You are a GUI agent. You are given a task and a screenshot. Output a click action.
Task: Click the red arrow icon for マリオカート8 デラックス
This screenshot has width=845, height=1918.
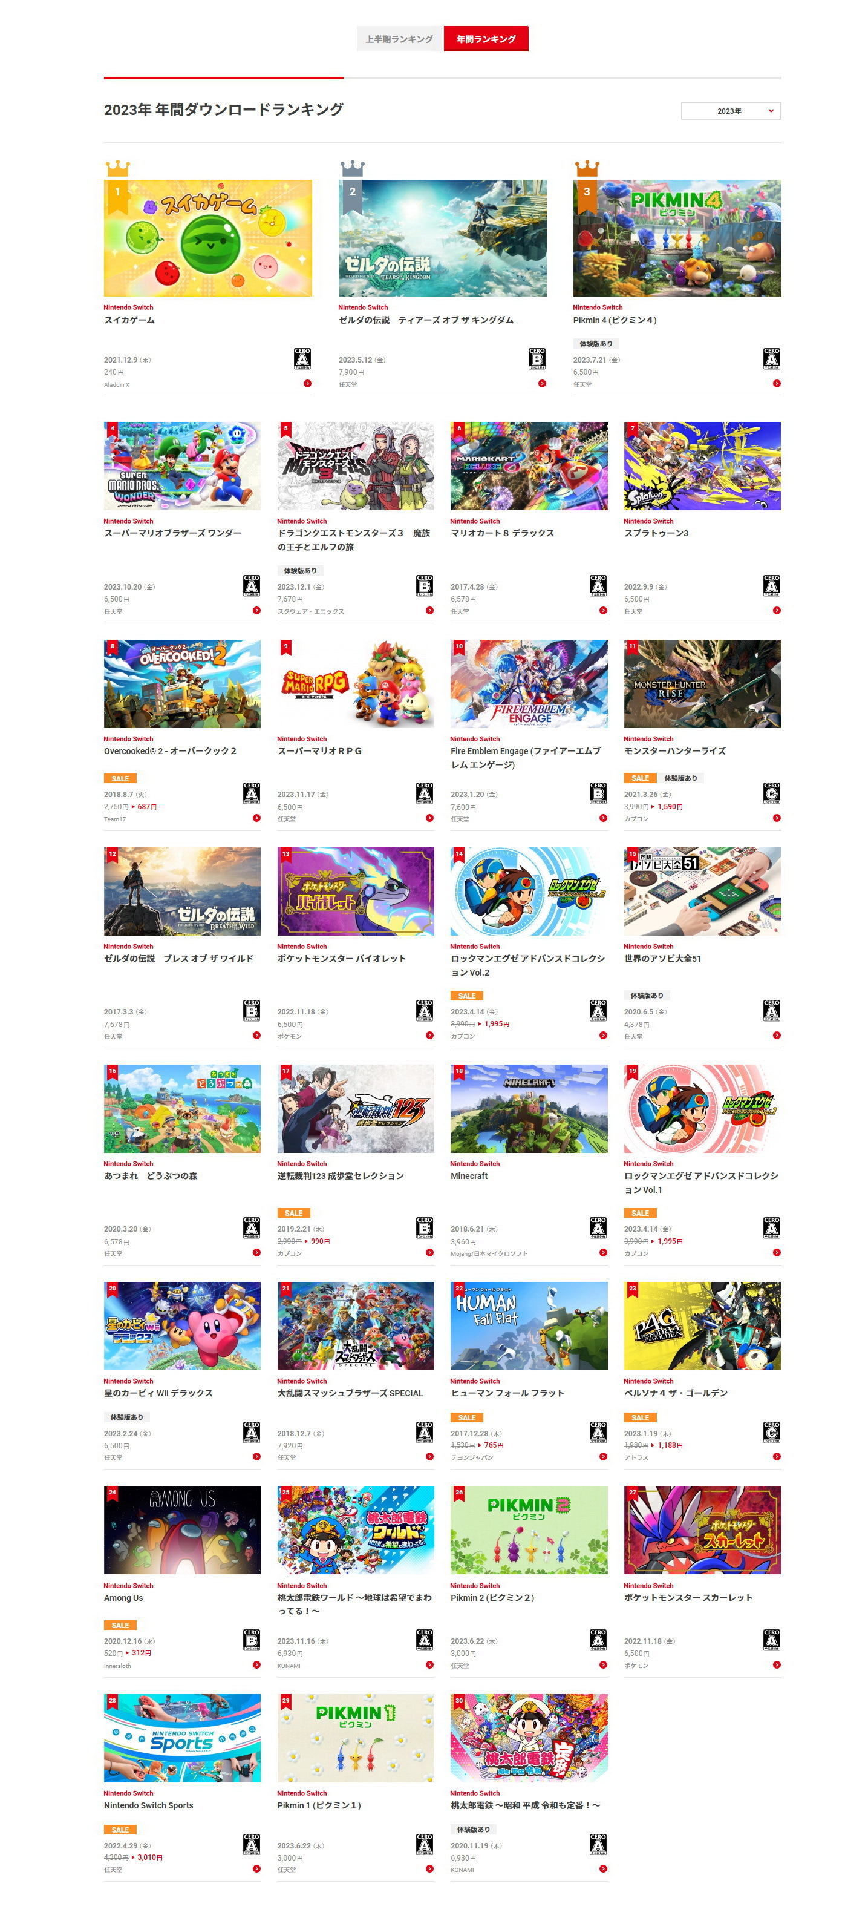tap(602, 611)
